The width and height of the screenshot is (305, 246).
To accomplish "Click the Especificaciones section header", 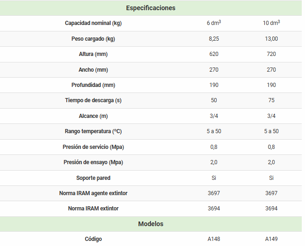I will tap(151, 8).
